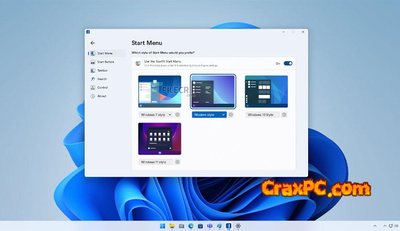Screen dimensions: 400x231
Task: Open File Explorer from the taskbar
Action: click(x=172, y=226)
